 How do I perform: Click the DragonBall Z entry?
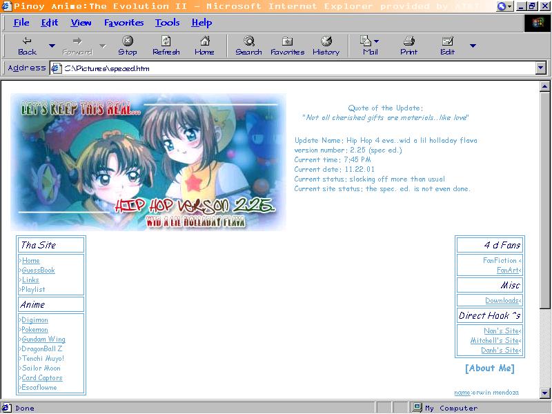coord(42,348)
